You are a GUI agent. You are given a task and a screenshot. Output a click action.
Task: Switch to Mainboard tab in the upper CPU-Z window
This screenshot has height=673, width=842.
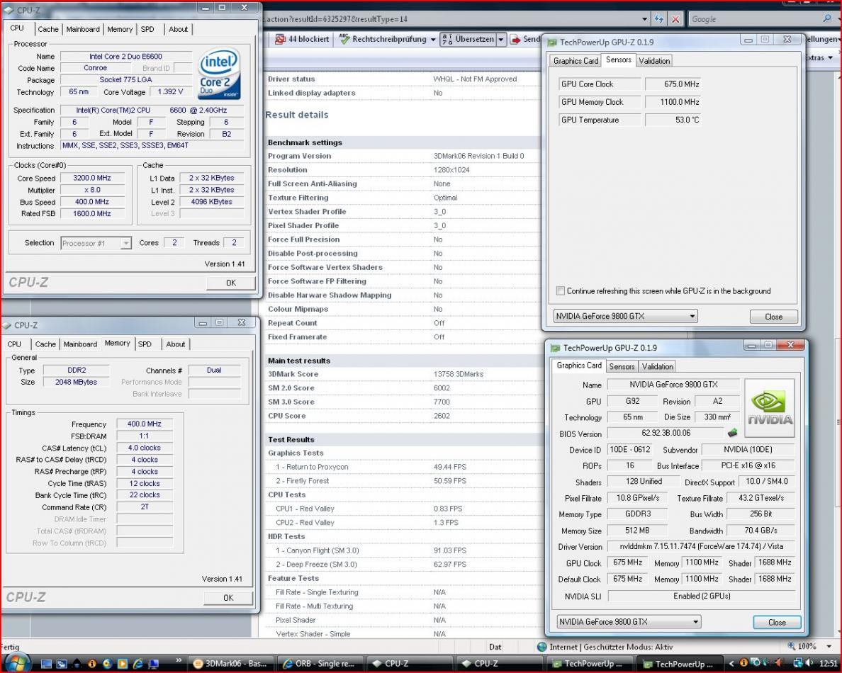pyautogui.click(x=83, y=29)
